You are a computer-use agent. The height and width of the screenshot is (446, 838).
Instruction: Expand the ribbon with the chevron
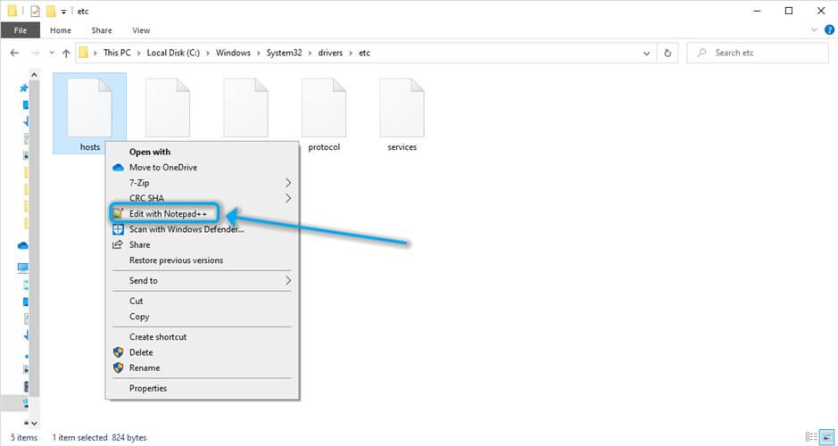(x=814, y=30)
